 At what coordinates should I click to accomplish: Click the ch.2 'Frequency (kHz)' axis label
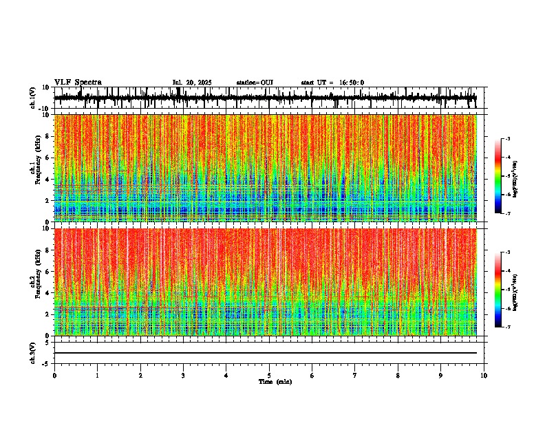[x=38, y=274]
